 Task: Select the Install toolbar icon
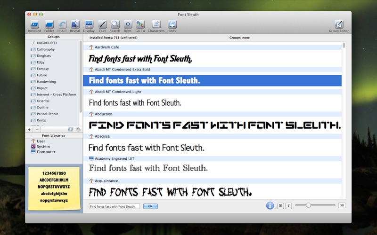click(x=62, y=25)
